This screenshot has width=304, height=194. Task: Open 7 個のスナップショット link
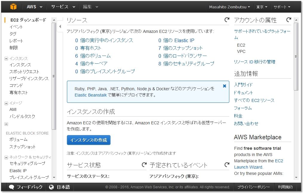tap(180, 48)
